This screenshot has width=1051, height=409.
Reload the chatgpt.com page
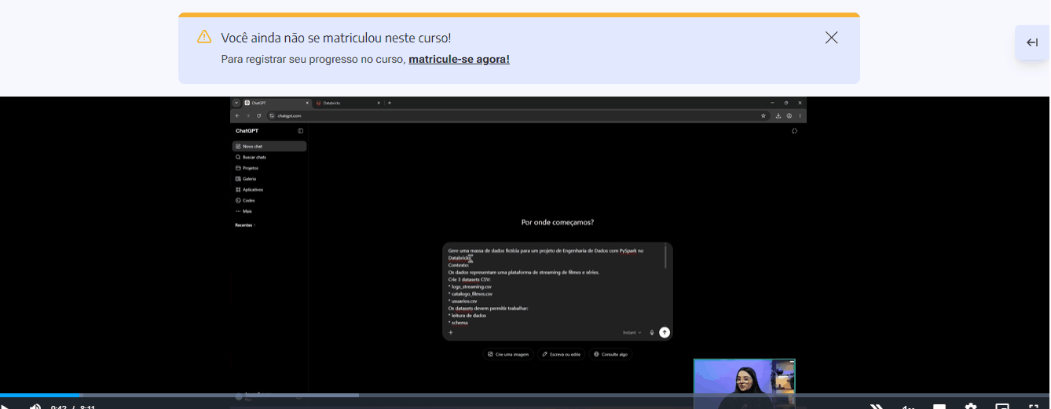tap(259, 115)
